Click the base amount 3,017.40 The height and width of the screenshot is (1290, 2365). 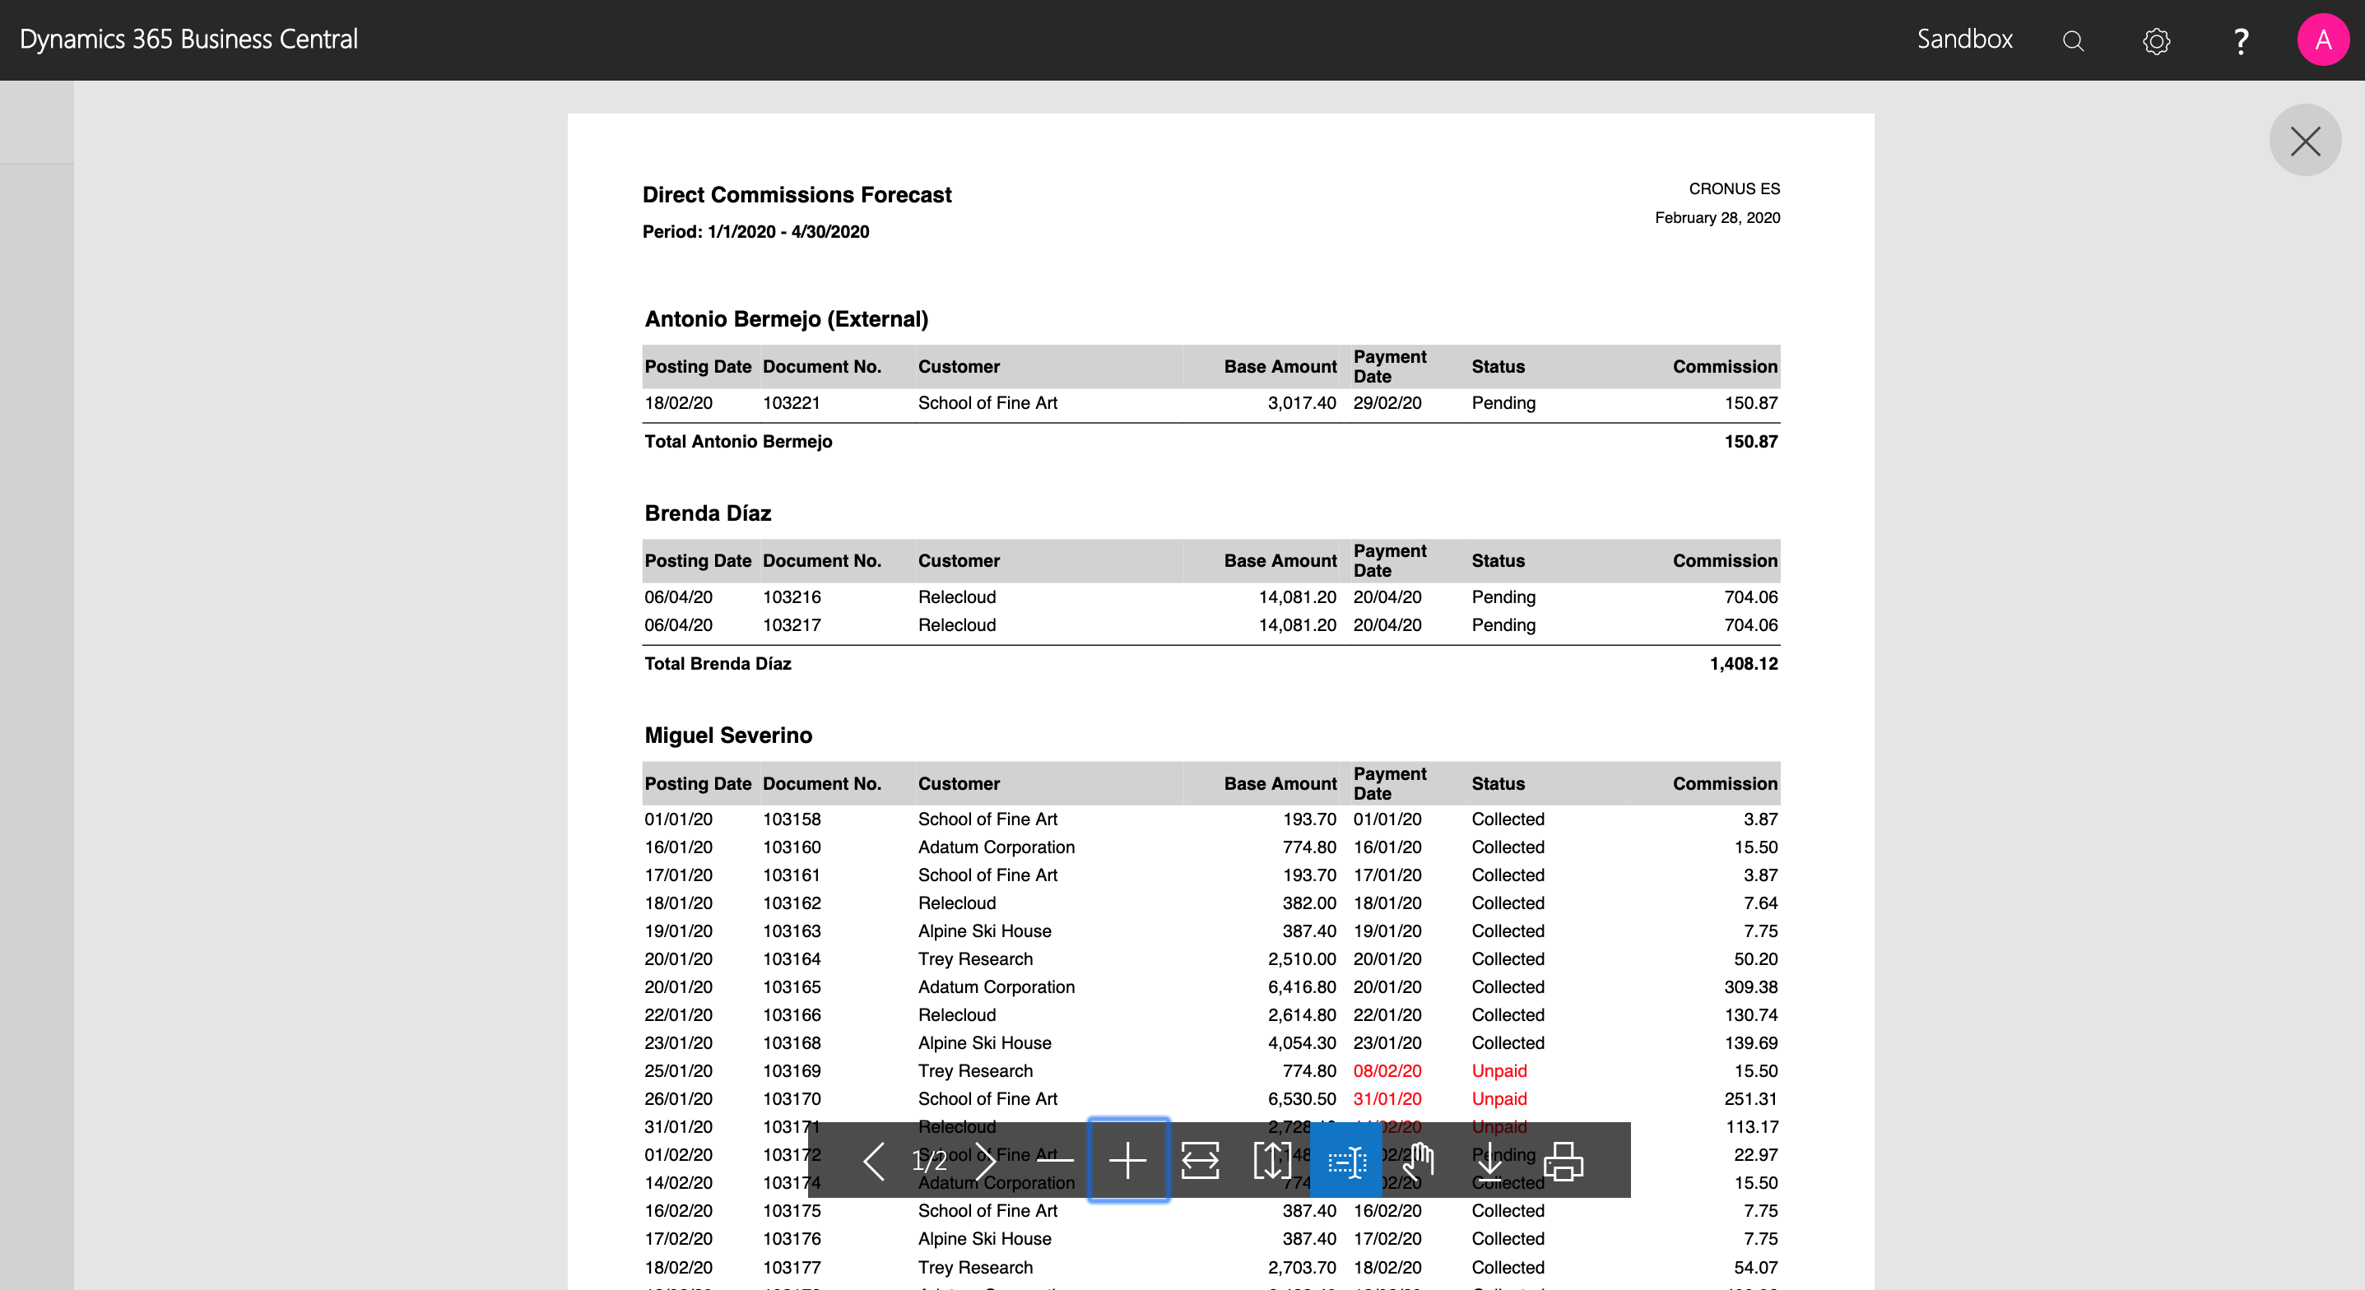click(x=1301, y=402)
